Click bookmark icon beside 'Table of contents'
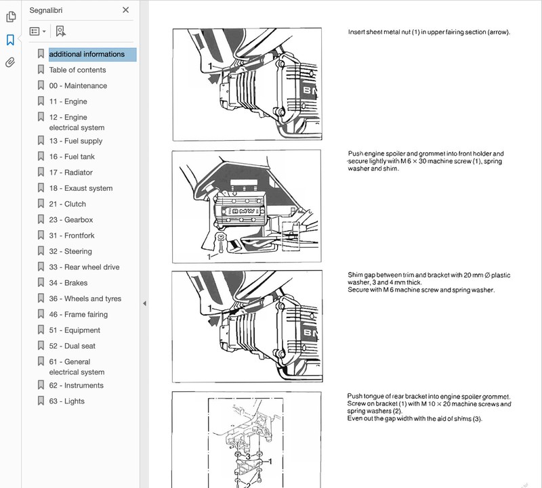Image resolution: width=542 pixels, height=488 pixels. click(41, 70)
